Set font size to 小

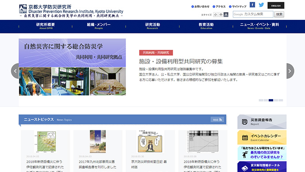[215, 15]
